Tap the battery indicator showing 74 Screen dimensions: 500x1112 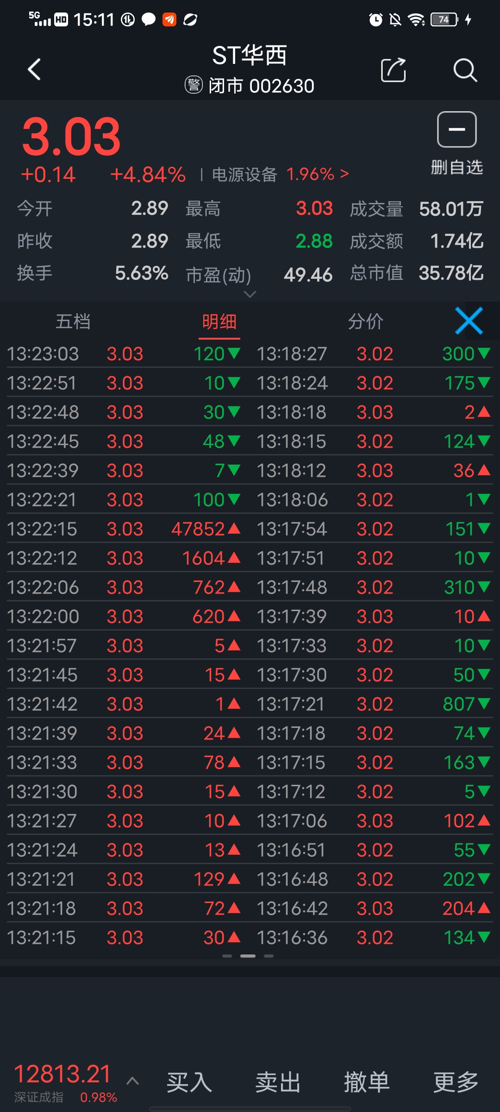pyautogui.click(x=444, y=19)
